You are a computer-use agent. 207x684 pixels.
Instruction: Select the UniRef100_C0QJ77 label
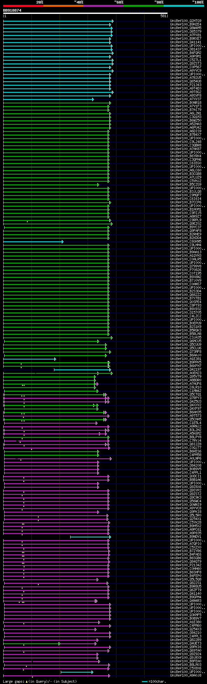click(186, 448)
